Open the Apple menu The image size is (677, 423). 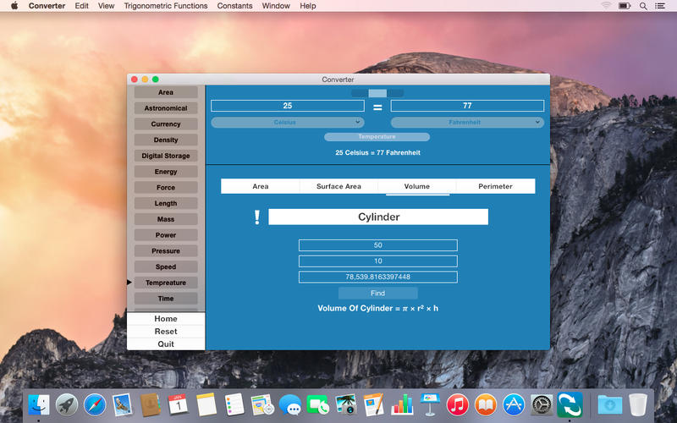[14, 6]
